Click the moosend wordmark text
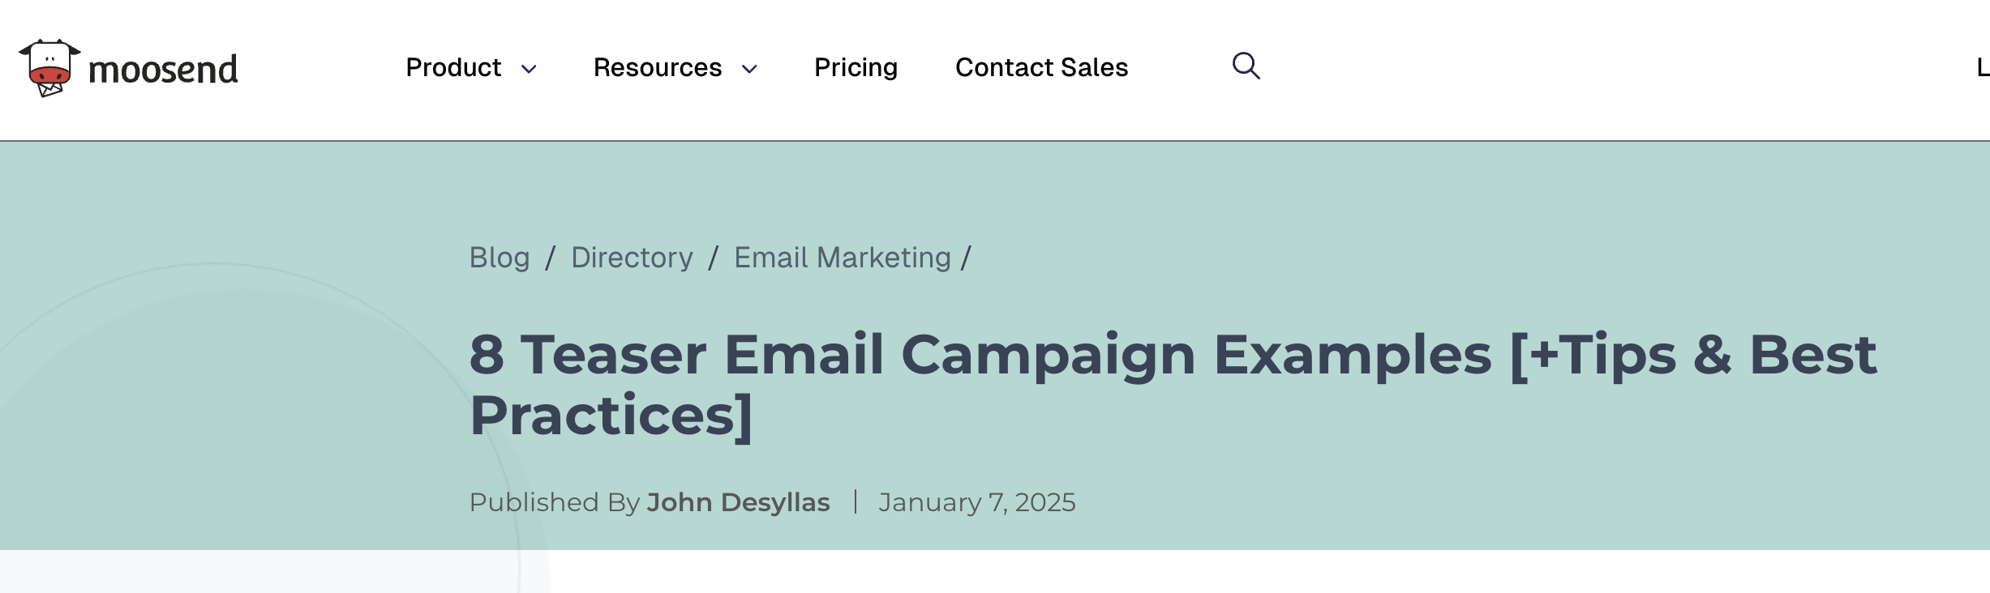This screenshot has height=593, width=1990. coord(163,70)
